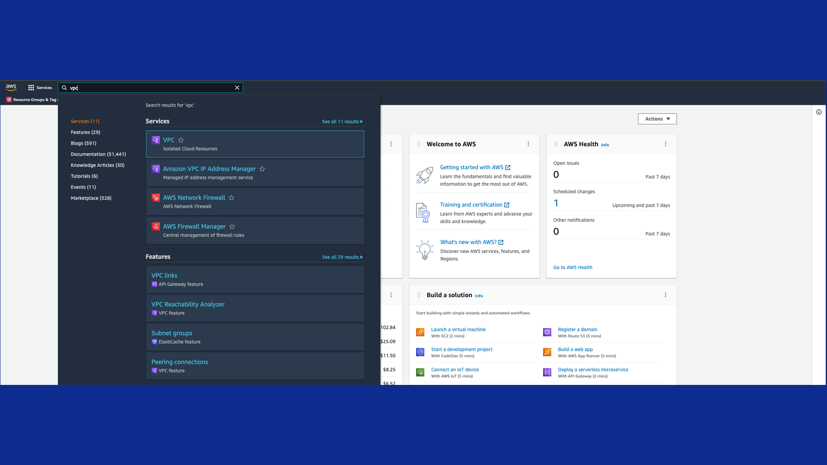Open Subnet groups feature
827x465 pixels.
pyautogui.click(x=255, y=337)
